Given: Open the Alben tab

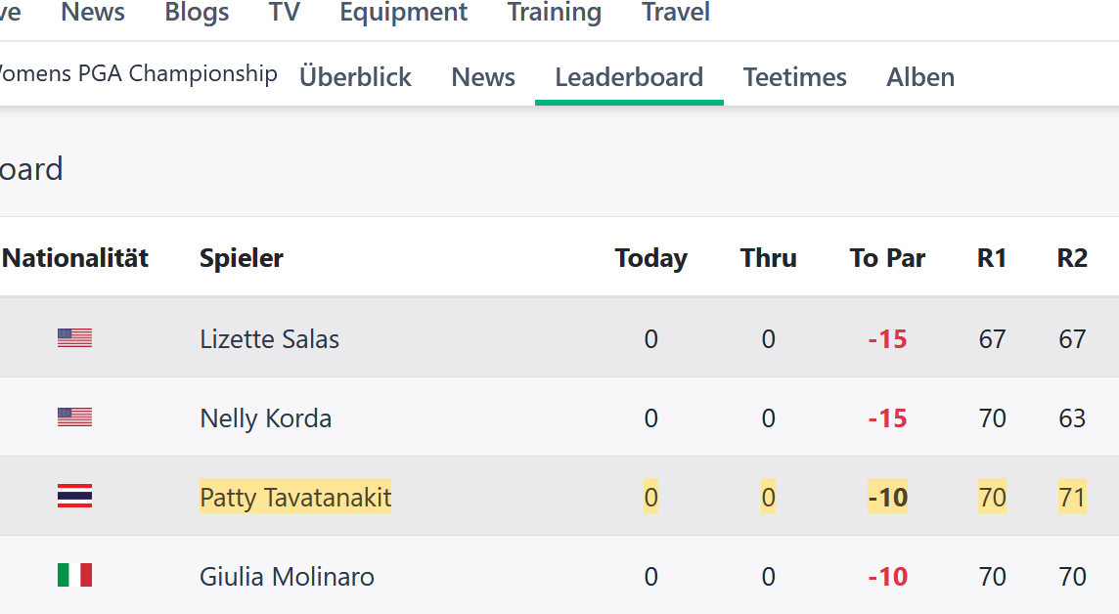Looking at the screenshot, I should coord(920,77).
